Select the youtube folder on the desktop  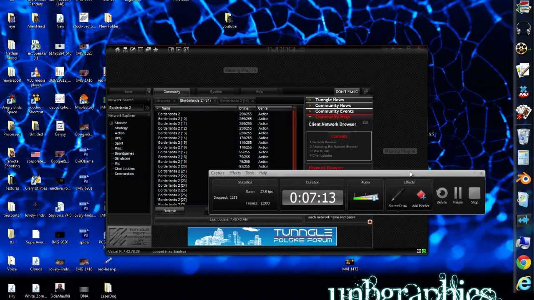coord(229,21)
